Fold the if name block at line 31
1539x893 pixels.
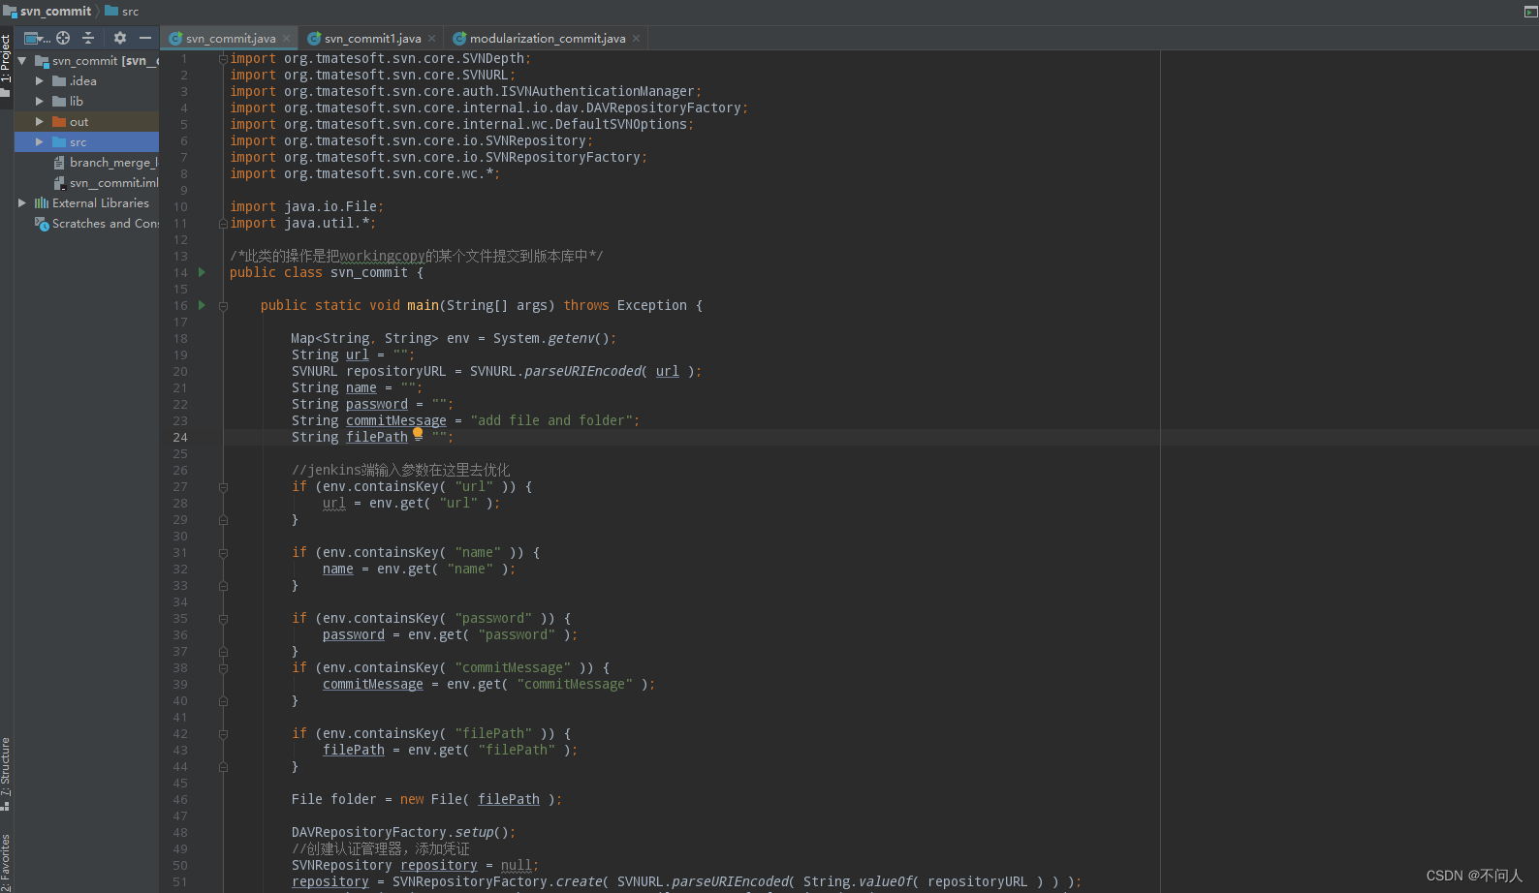pos(223,553)
